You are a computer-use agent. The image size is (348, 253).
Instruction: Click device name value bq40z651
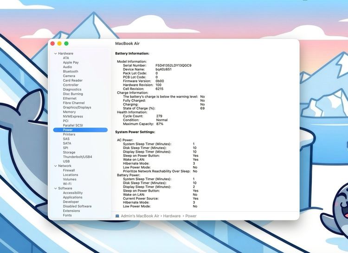[163, 69]
